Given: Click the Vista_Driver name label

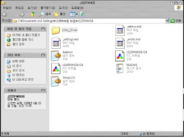Looking at the screenshot, I should [x=70, y=30].
